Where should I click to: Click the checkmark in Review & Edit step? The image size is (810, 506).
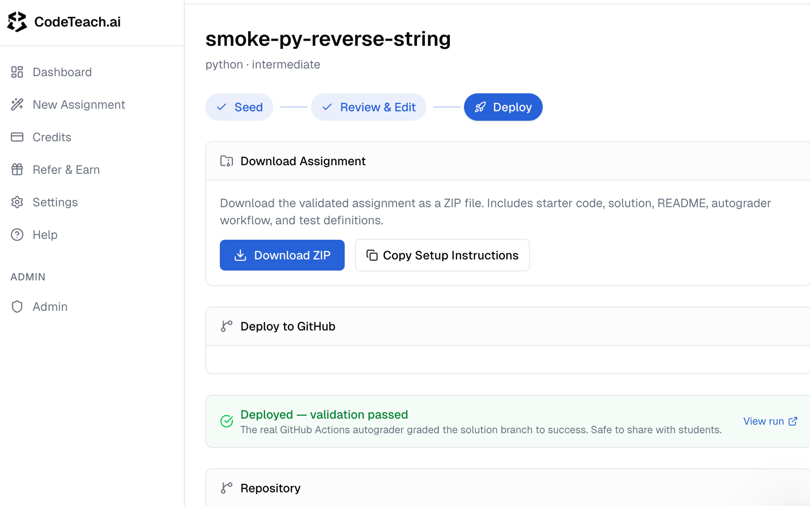(327, 107)
